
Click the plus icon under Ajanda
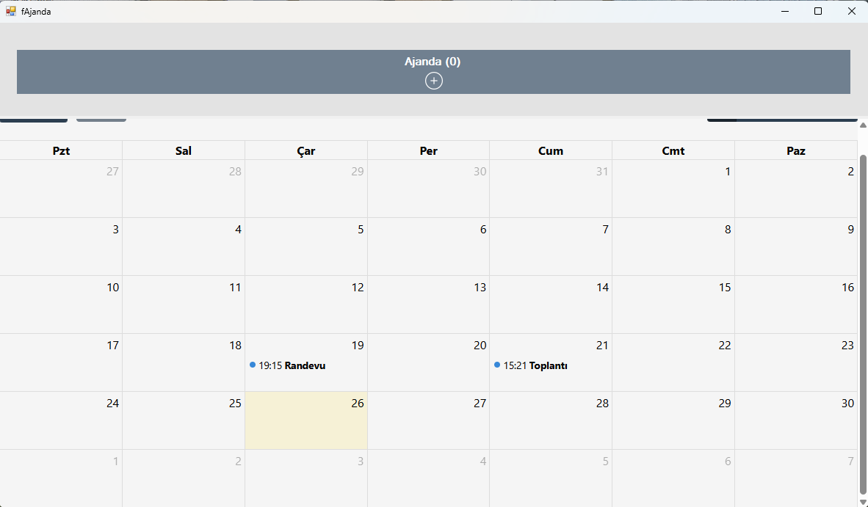(434, 81)
